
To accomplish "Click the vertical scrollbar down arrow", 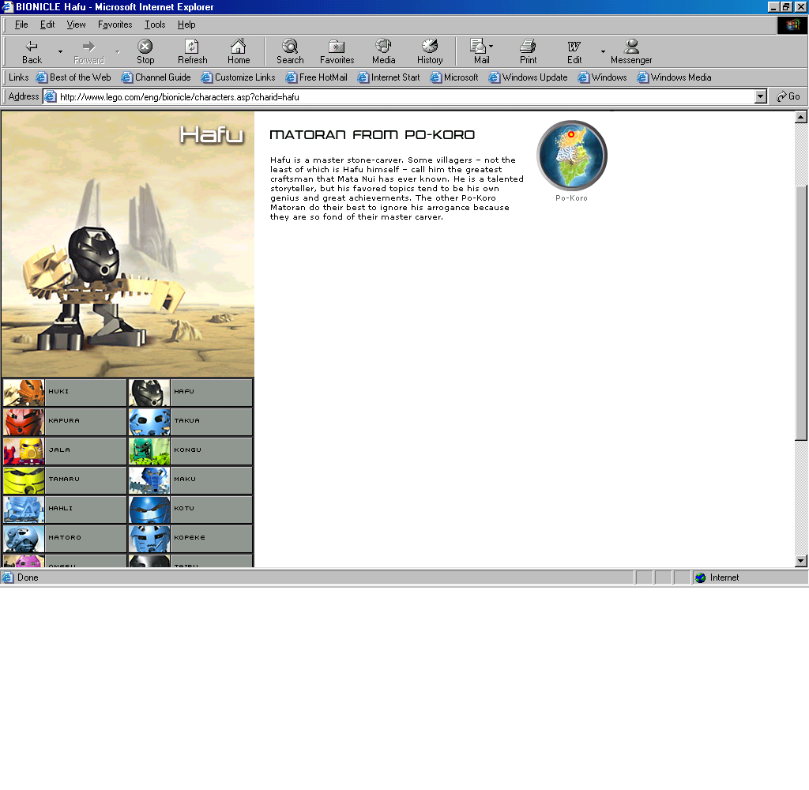I will click(x=801, y=561).
